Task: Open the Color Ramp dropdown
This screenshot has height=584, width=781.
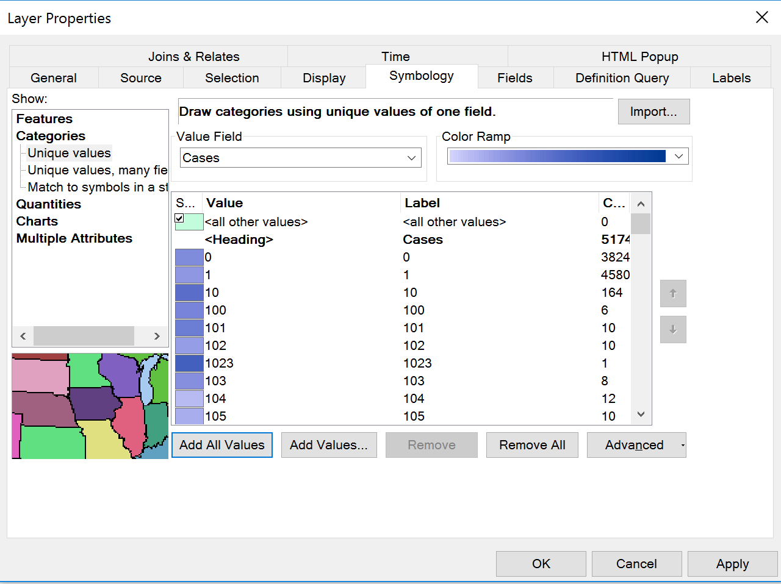Action: pyautogui.click(x=678, y=157)
